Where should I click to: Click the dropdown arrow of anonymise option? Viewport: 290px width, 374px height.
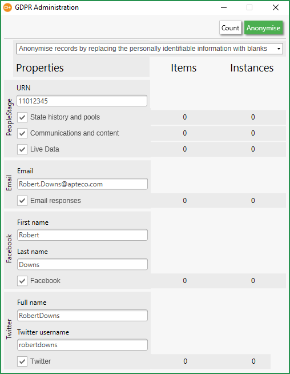[x=279, y=49]
